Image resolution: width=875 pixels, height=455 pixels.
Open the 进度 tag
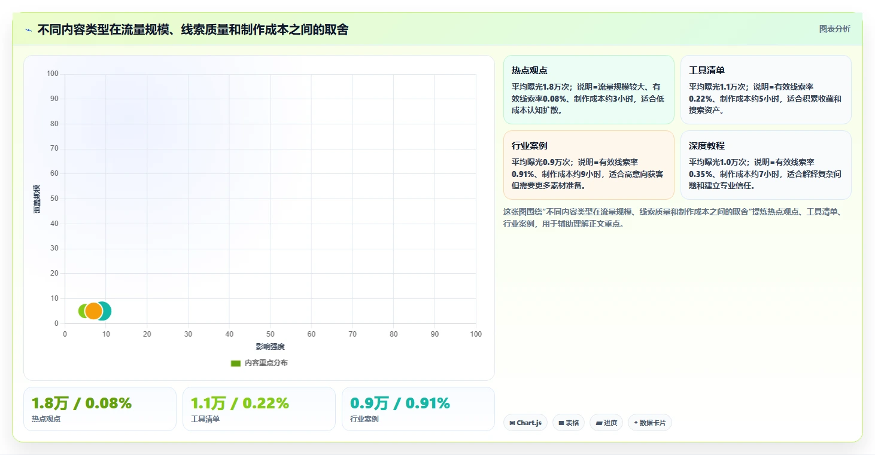(x=606, y=423)
